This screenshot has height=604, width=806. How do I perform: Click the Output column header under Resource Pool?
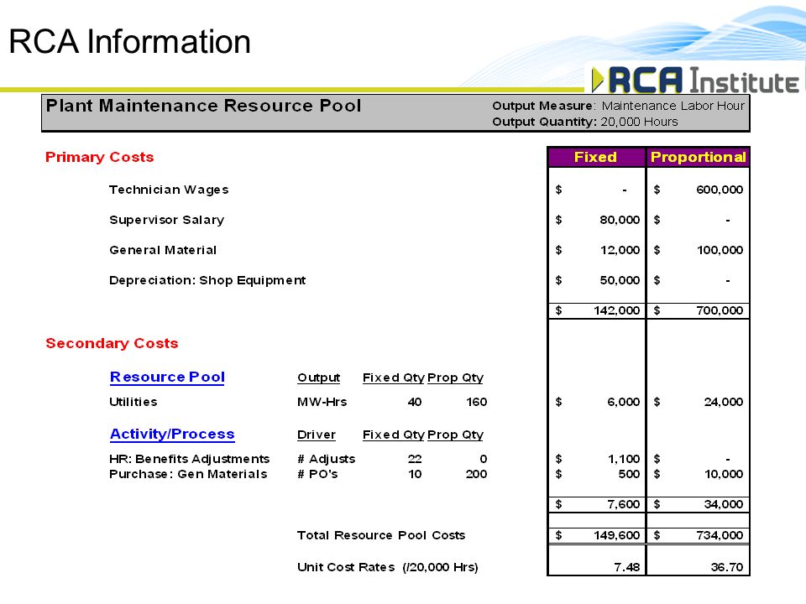[319, 377]
